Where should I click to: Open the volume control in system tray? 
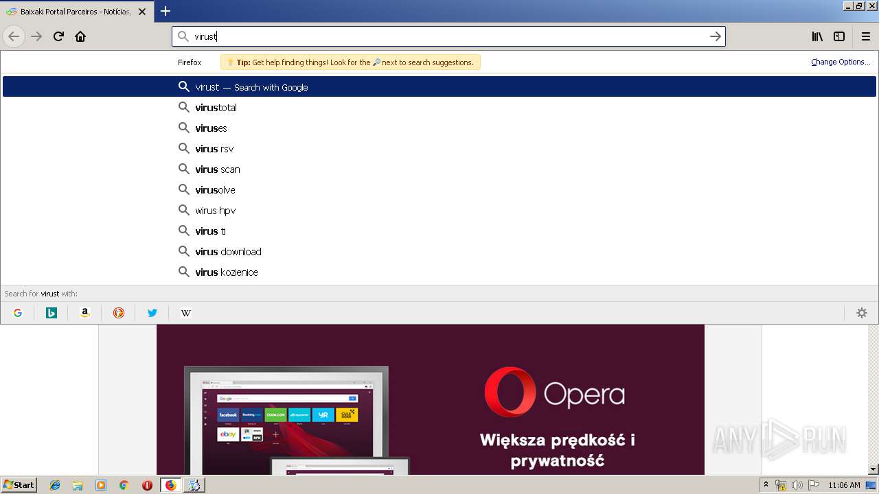(797, 485)
